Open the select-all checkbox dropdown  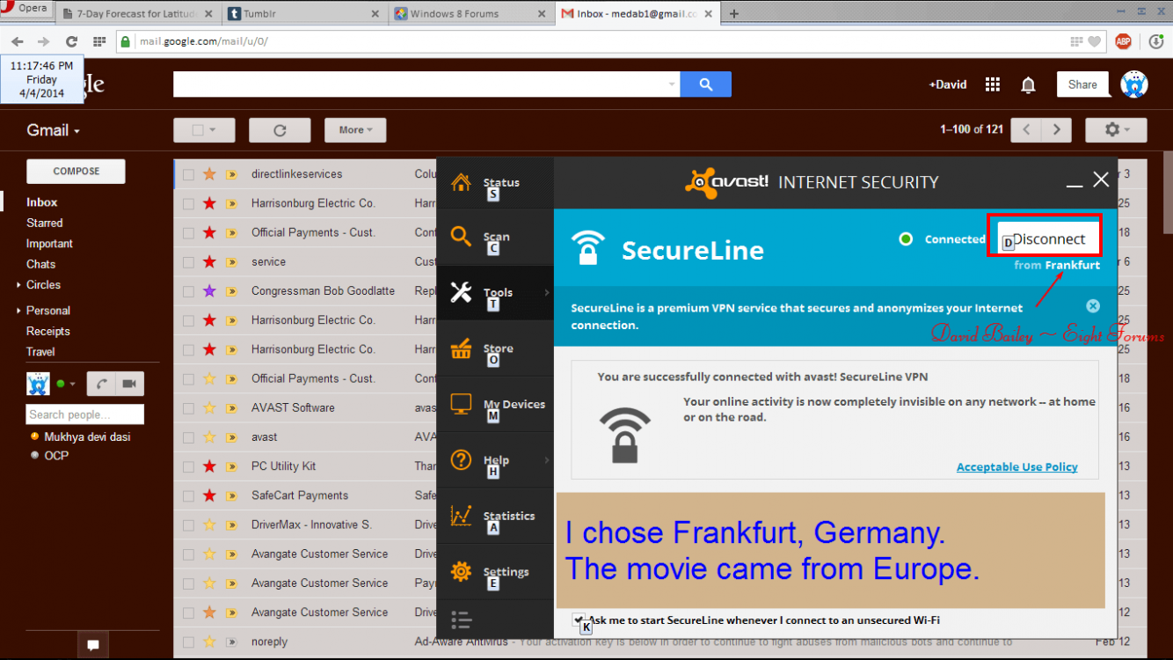pyautogui.click(x=204, y=130)
